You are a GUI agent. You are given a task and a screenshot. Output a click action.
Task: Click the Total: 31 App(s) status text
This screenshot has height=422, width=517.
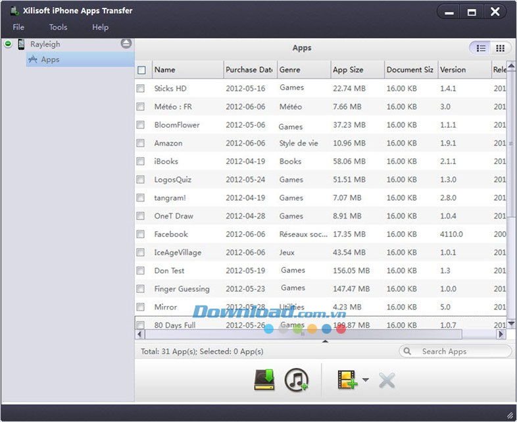coord(169,352)
